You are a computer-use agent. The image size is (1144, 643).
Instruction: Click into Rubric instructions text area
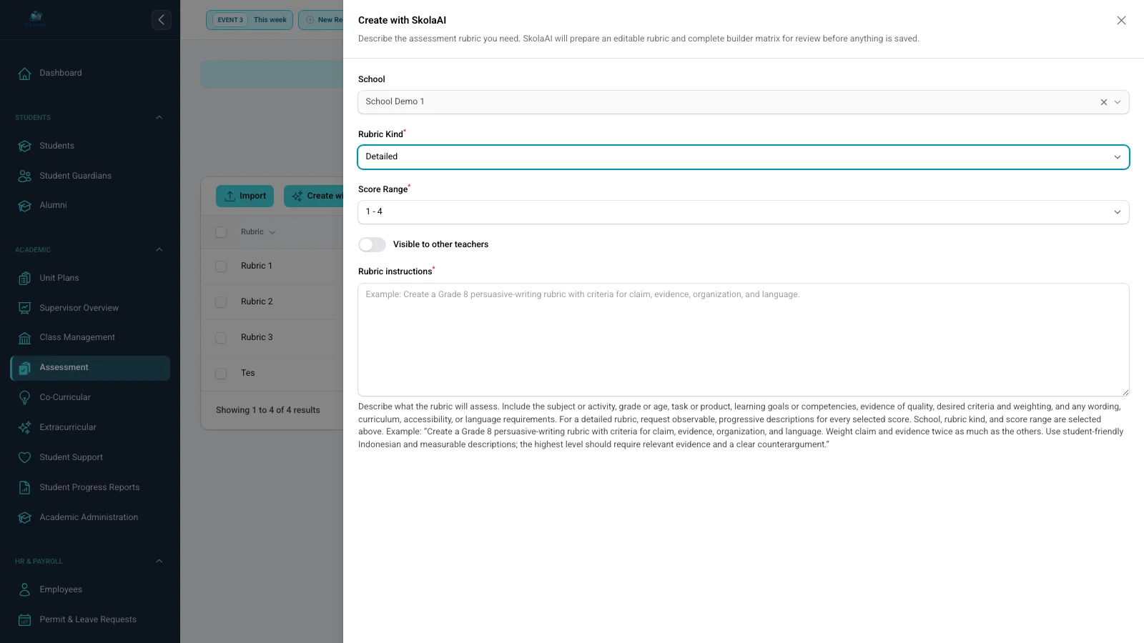pyautogui.click(x=744, y=339)
